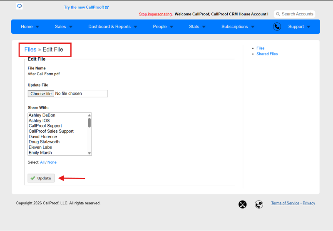The width and height of the screenshot is (333, 231).
Task: Select David Florence in Share With list
Action: (57, 137)
